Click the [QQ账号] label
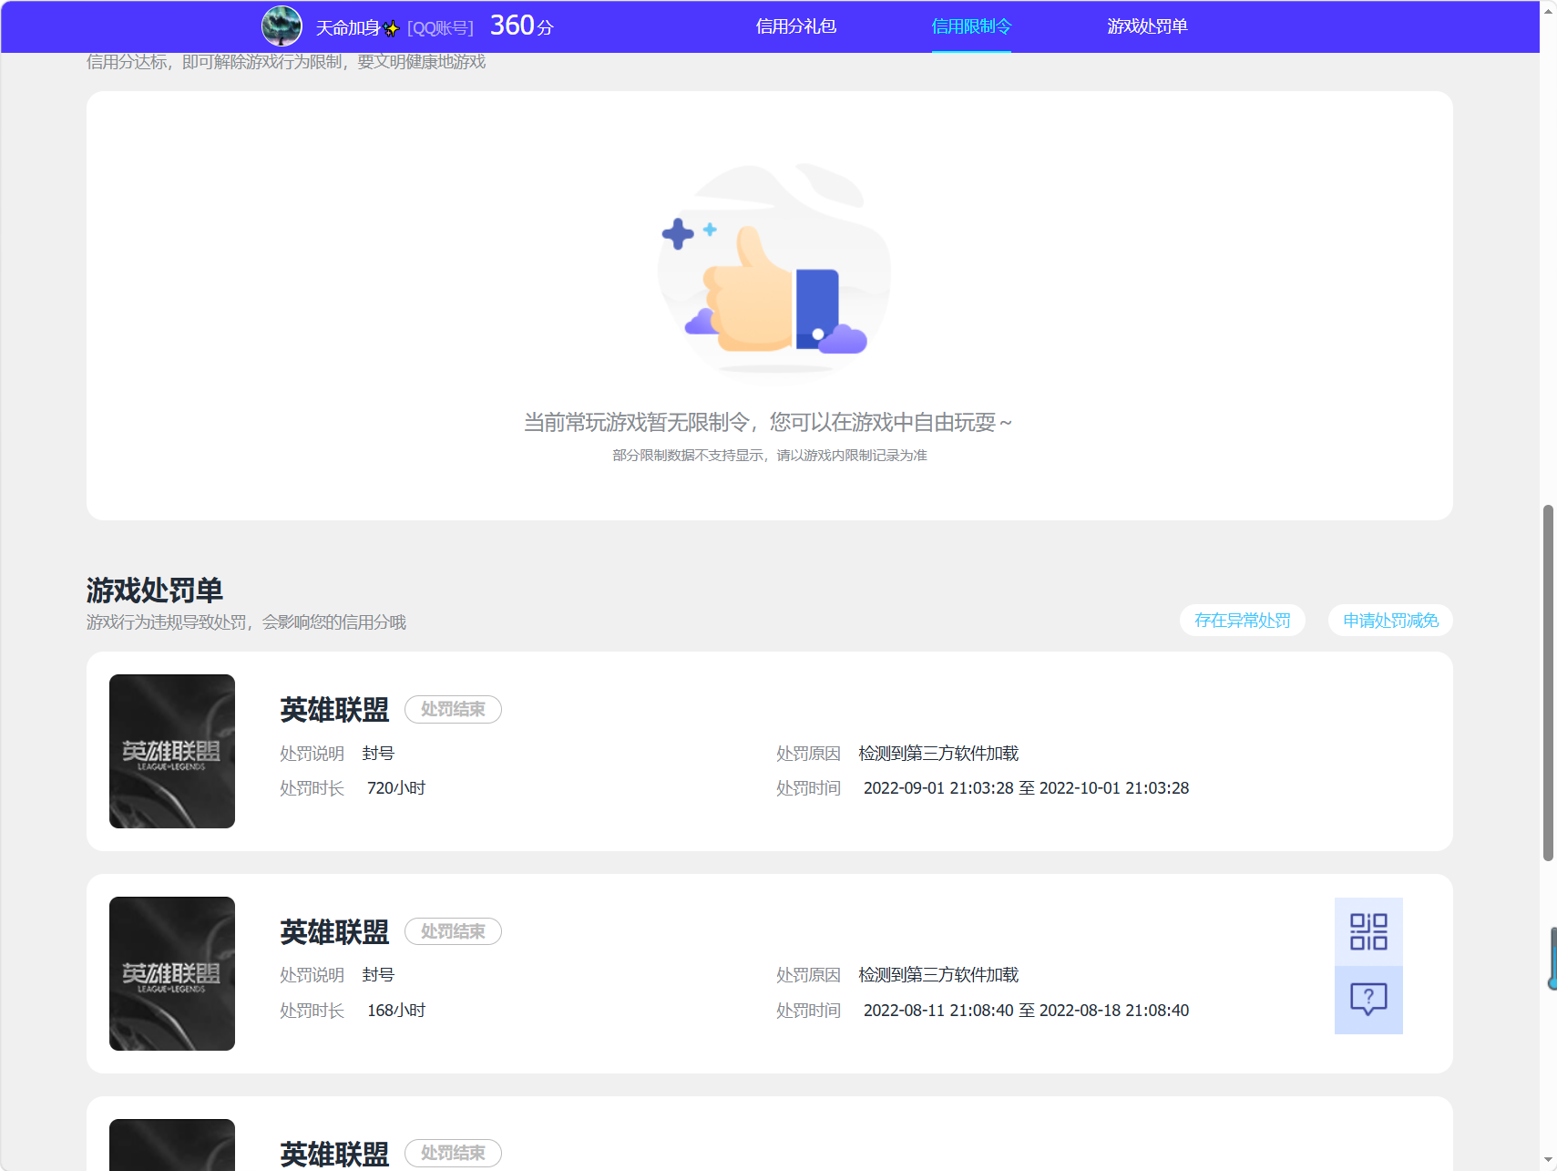 pos(440,28)
